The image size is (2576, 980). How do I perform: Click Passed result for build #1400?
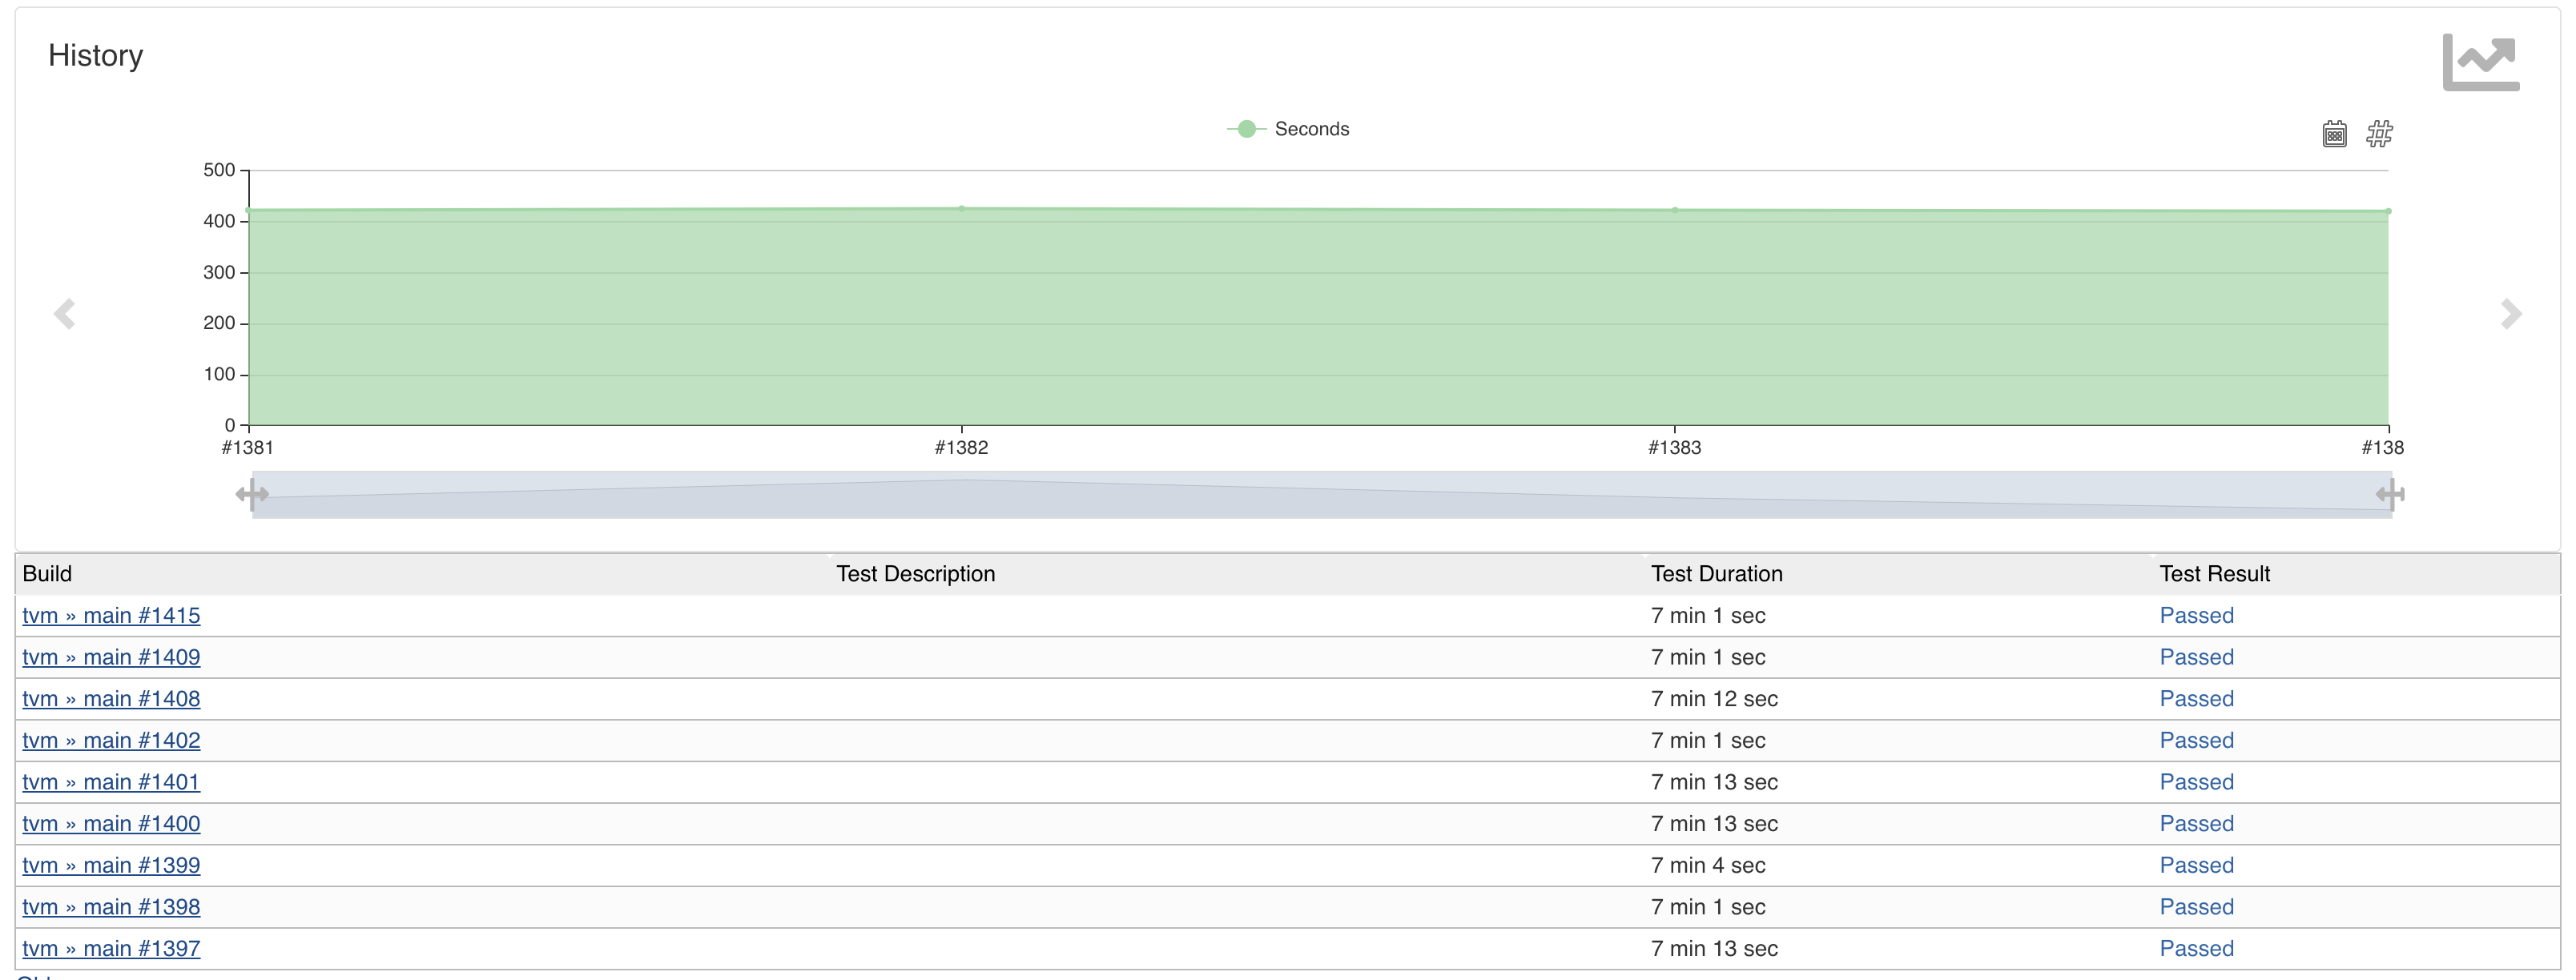click(2196, 824)
